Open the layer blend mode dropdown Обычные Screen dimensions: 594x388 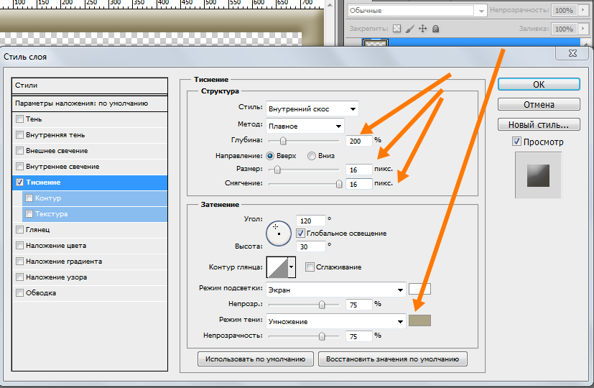417,11
